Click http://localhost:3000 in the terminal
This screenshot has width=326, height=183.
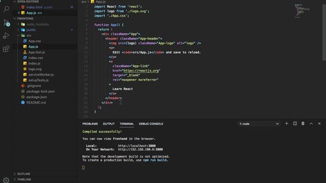tap(137, 146)
